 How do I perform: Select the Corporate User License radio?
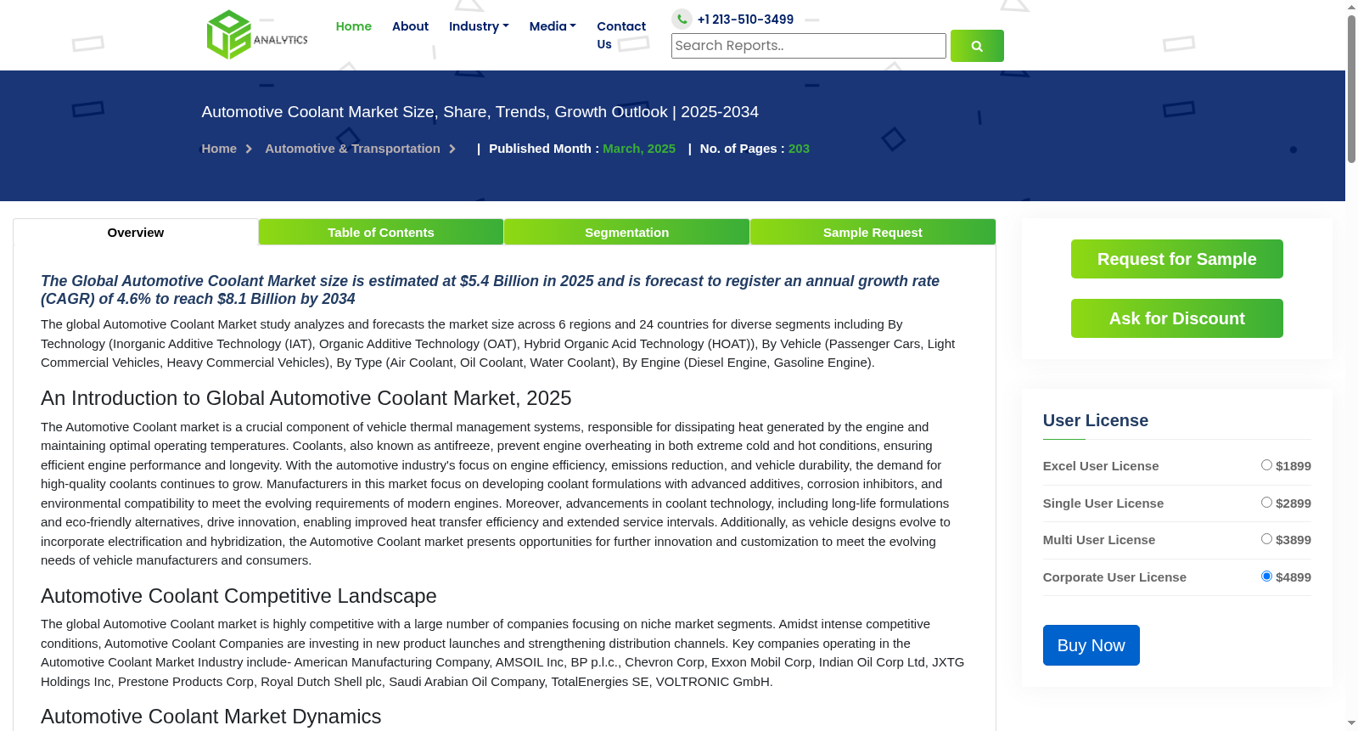pos(1266,576)
